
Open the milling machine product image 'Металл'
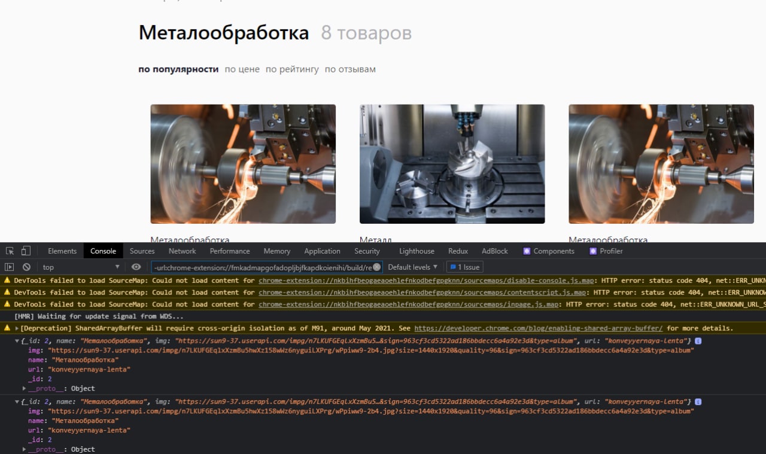click(x=452, y=164)
